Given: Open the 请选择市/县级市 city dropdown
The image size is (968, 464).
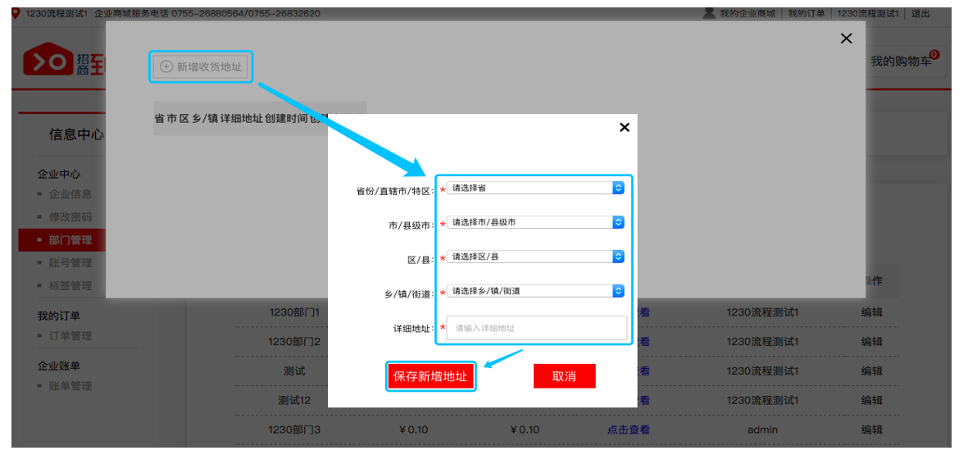Looking at the screenshot, I should point(536,222).
